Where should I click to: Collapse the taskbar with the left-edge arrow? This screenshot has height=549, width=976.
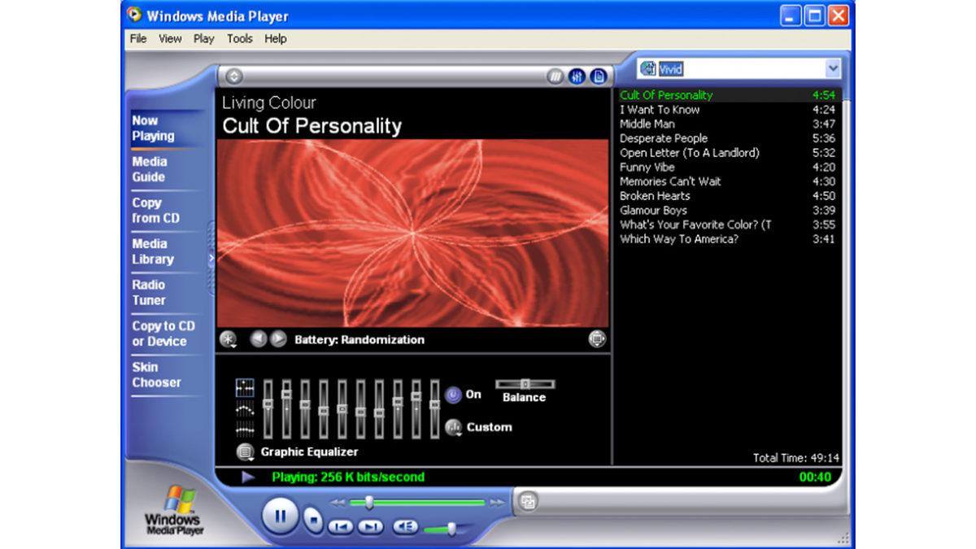click(210, 256)
